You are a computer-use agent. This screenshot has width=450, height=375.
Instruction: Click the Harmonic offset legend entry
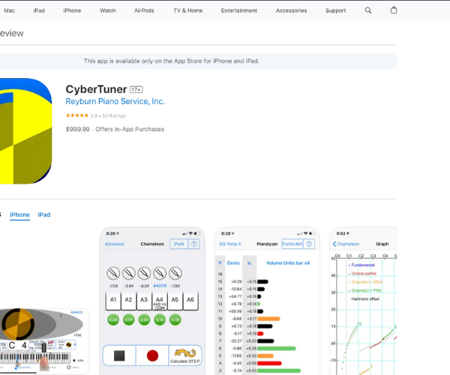click(x=364, y=299)
